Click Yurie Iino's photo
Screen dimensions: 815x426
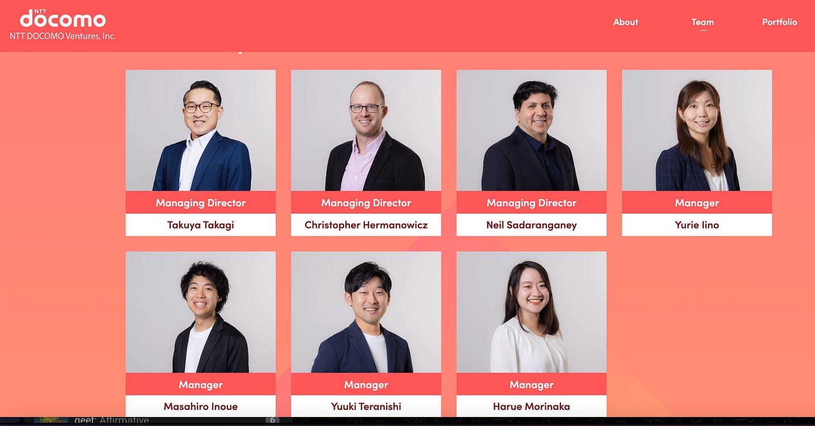click(x=697, y=130)
